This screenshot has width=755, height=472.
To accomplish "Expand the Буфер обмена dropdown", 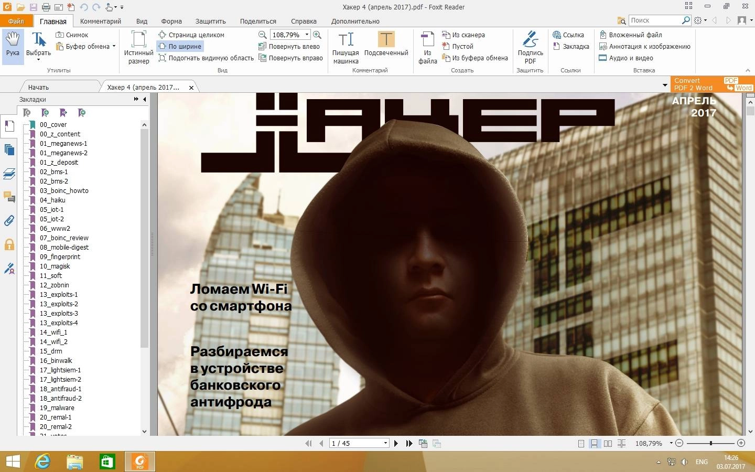I will (114, 46).
